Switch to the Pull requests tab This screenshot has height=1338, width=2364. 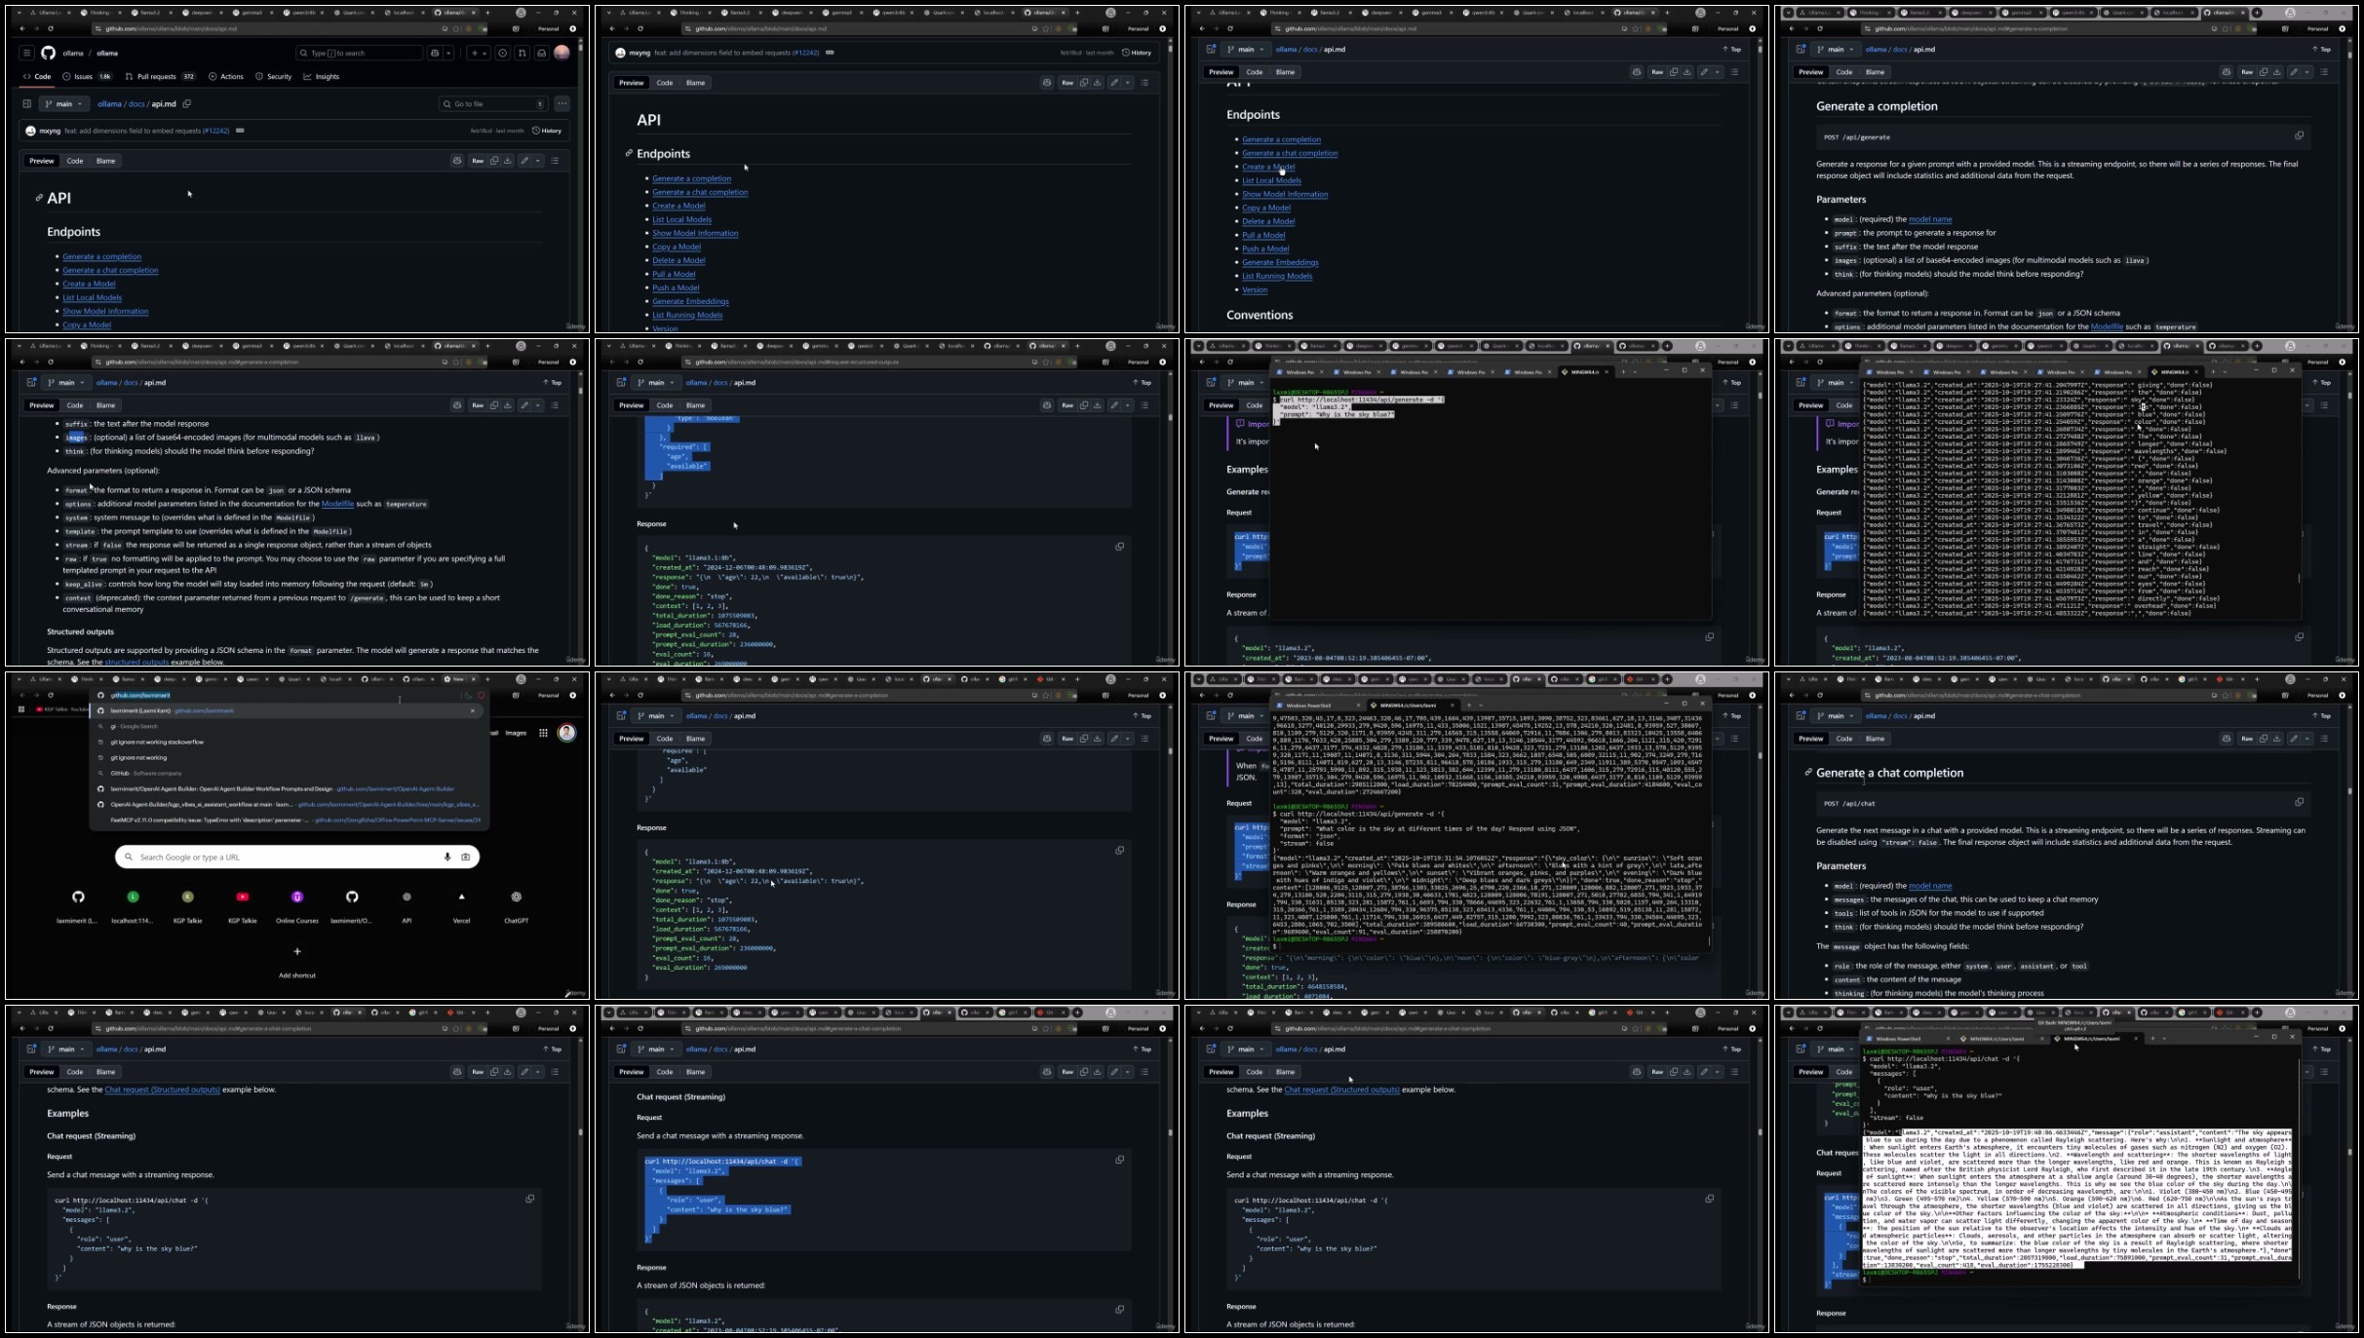coord(156,76)
